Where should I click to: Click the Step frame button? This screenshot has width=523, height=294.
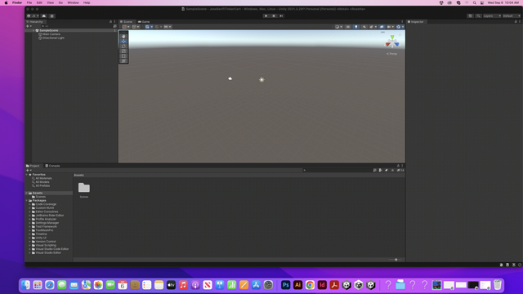pyautogui.click(x=281, y=16)
